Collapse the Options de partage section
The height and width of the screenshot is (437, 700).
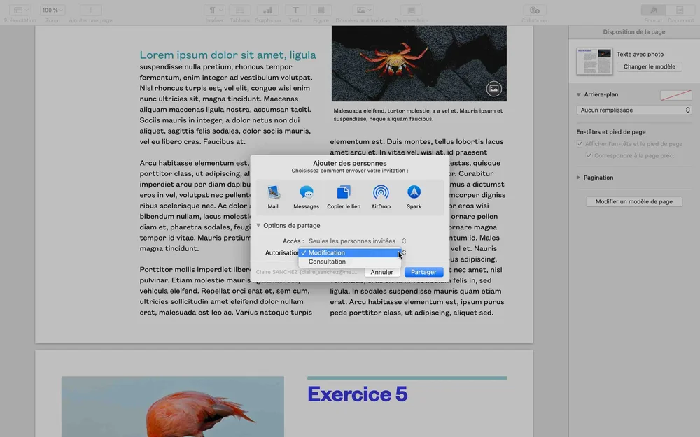pos(258,226)
